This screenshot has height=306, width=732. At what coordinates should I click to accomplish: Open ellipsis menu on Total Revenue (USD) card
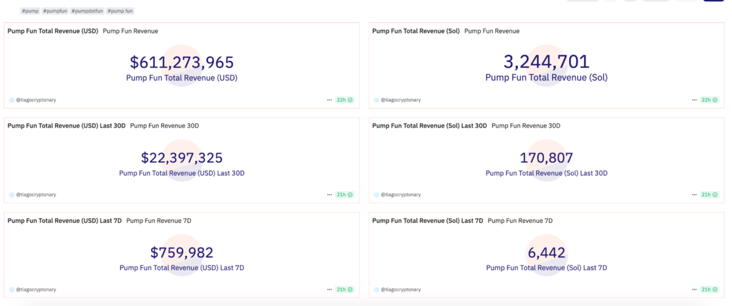point(329,100)
